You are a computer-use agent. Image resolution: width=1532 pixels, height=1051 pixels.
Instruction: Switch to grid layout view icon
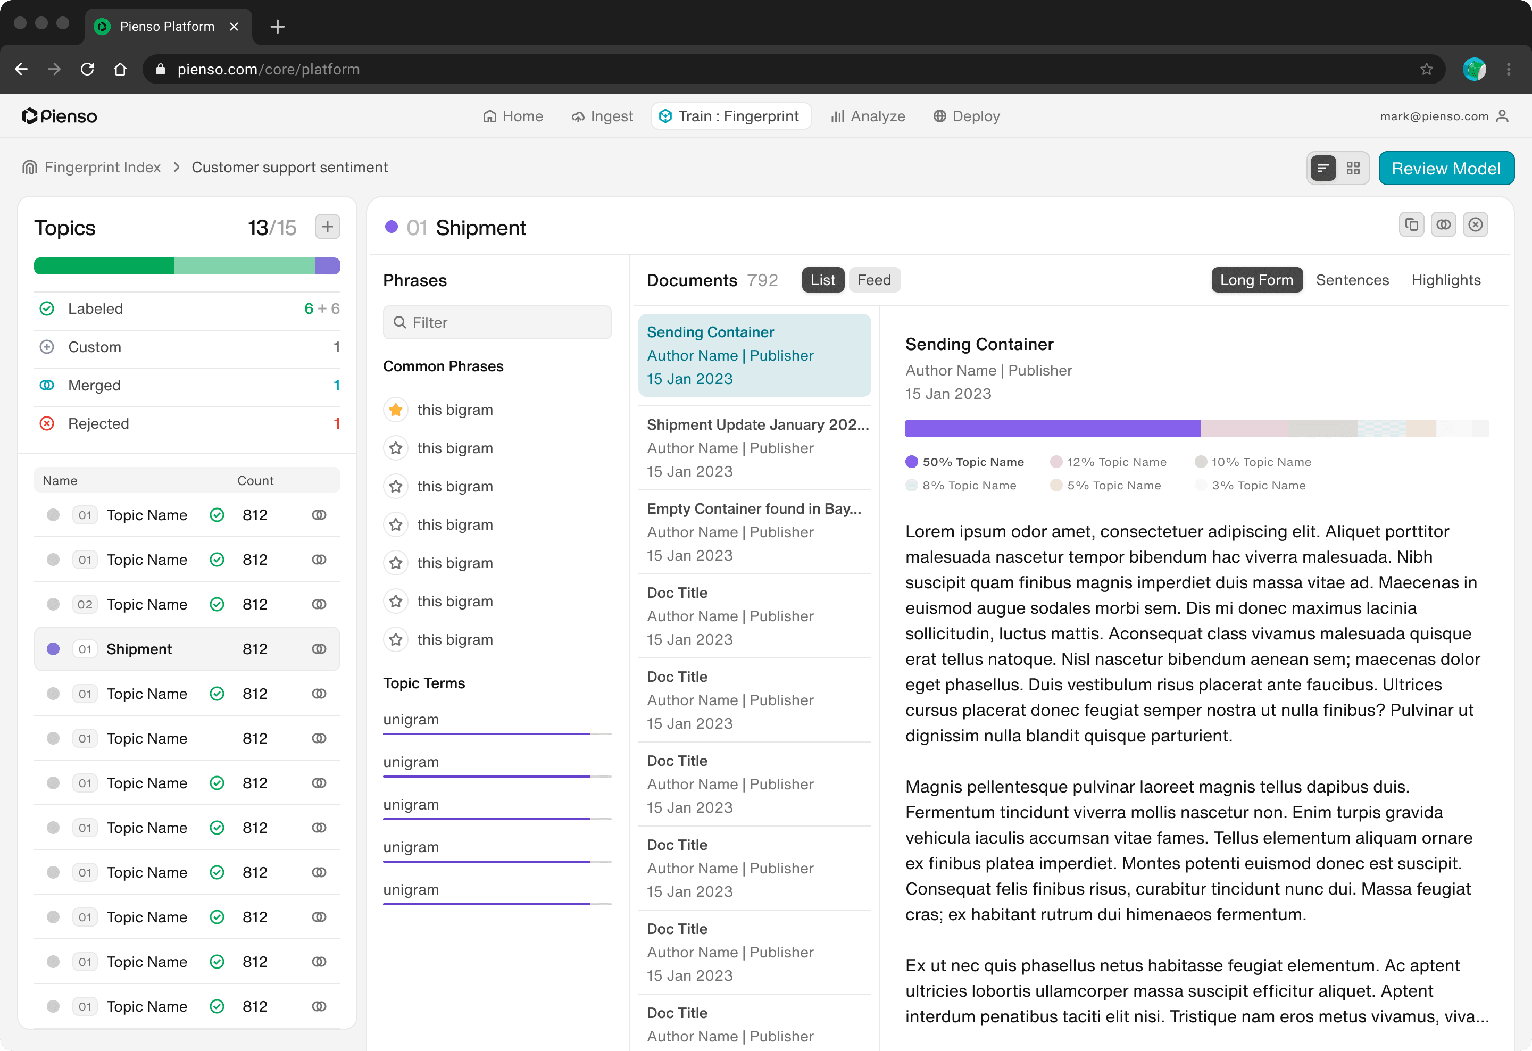[1353, 169]
